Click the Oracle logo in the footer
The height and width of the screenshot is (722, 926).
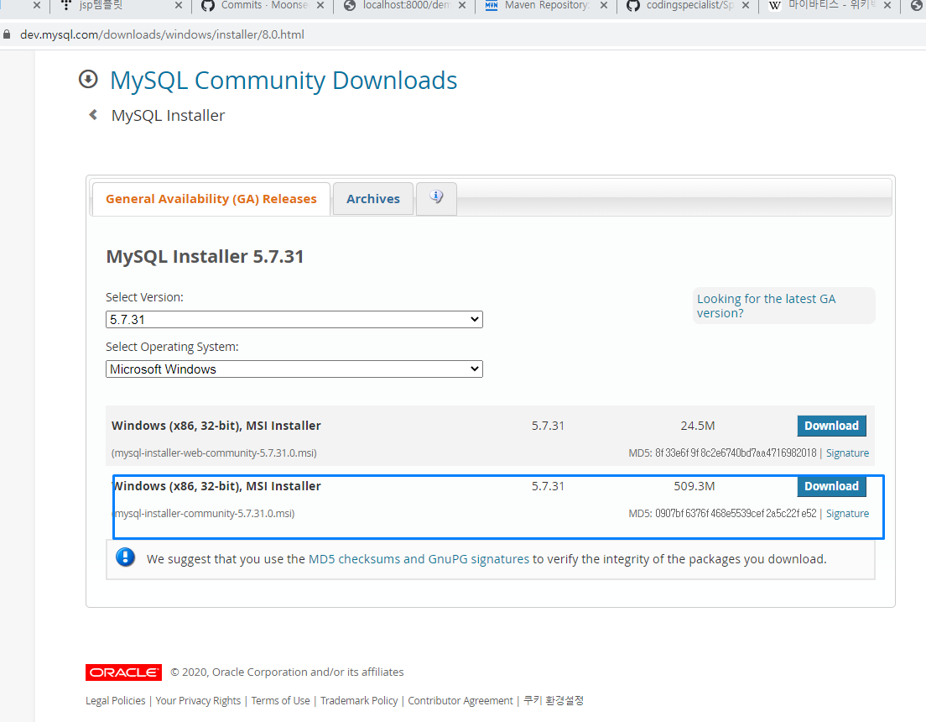pos(123,672)
